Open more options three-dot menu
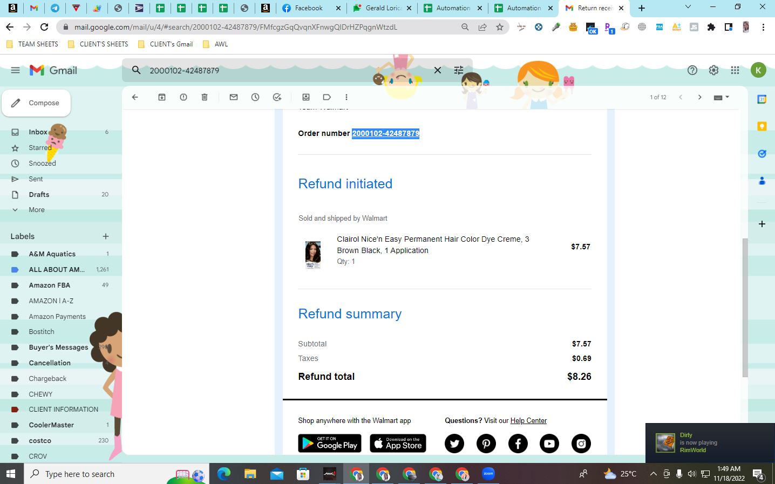The height and width of the screenshot is (484, 775). [x=346, y=97]
